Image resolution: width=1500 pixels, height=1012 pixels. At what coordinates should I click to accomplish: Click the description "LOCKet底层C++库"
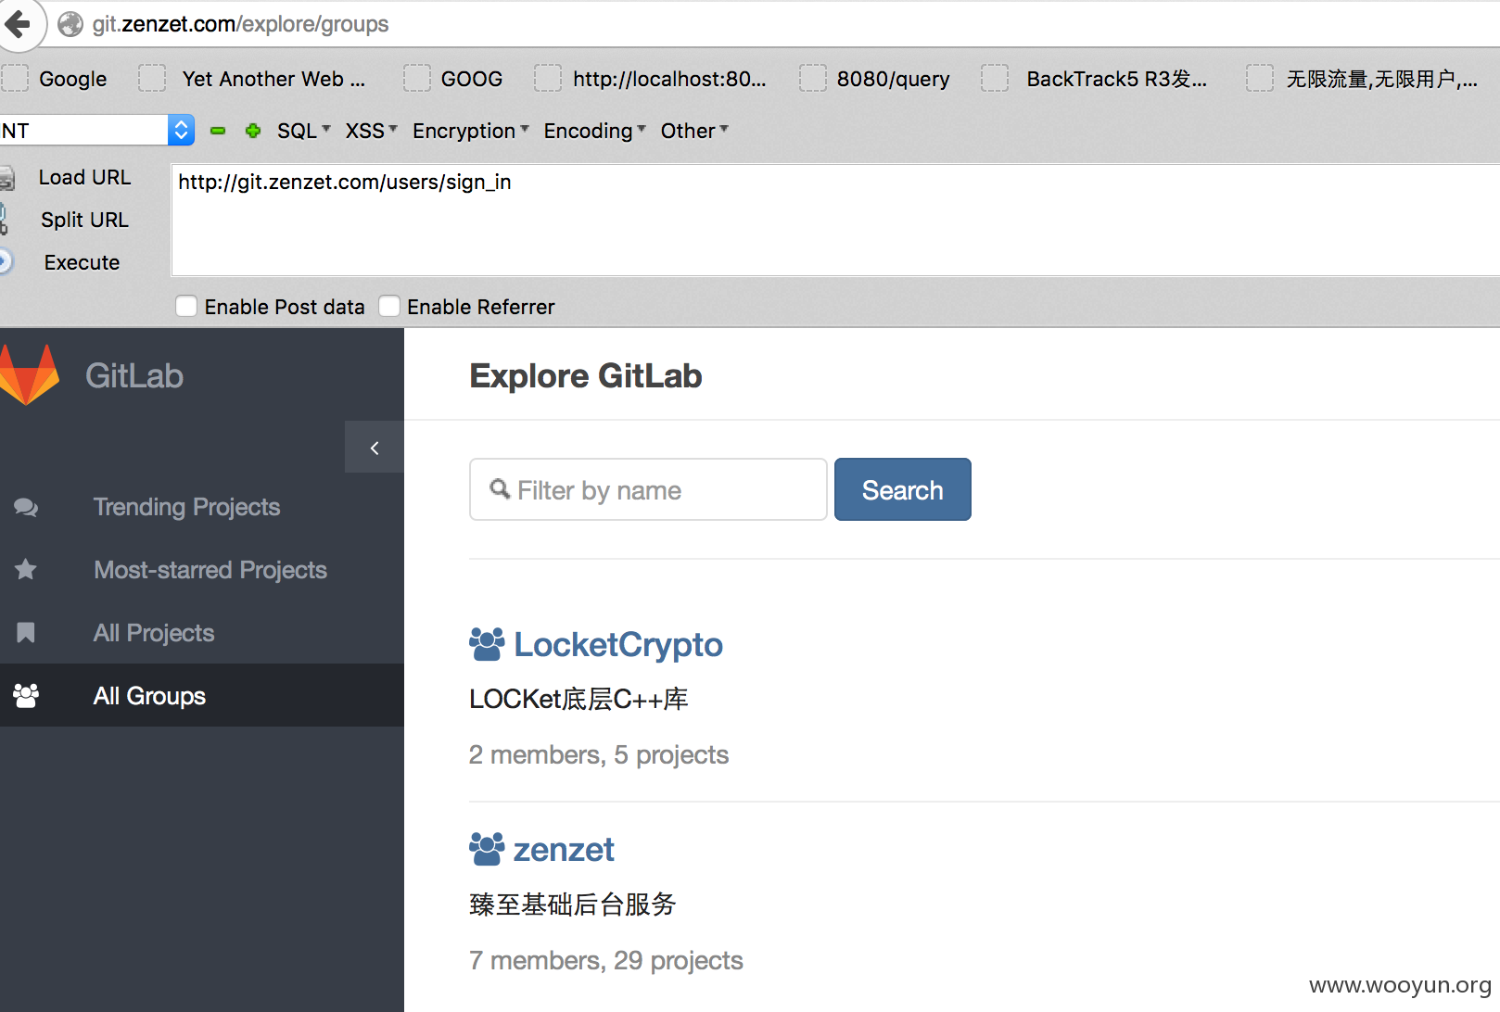click(578, 699)
